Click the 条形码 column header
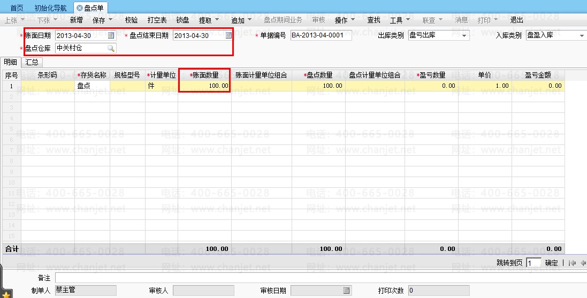Viewport: 587px width, 298px height. pos(48,75)
